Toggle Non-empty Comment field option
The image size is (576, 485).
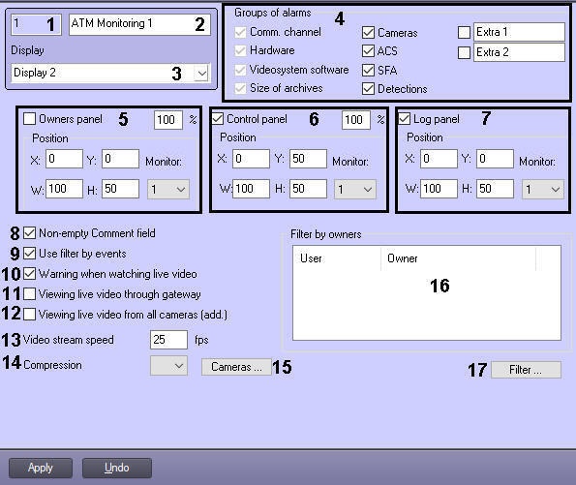pyautogui.click(x=29, y=233)
